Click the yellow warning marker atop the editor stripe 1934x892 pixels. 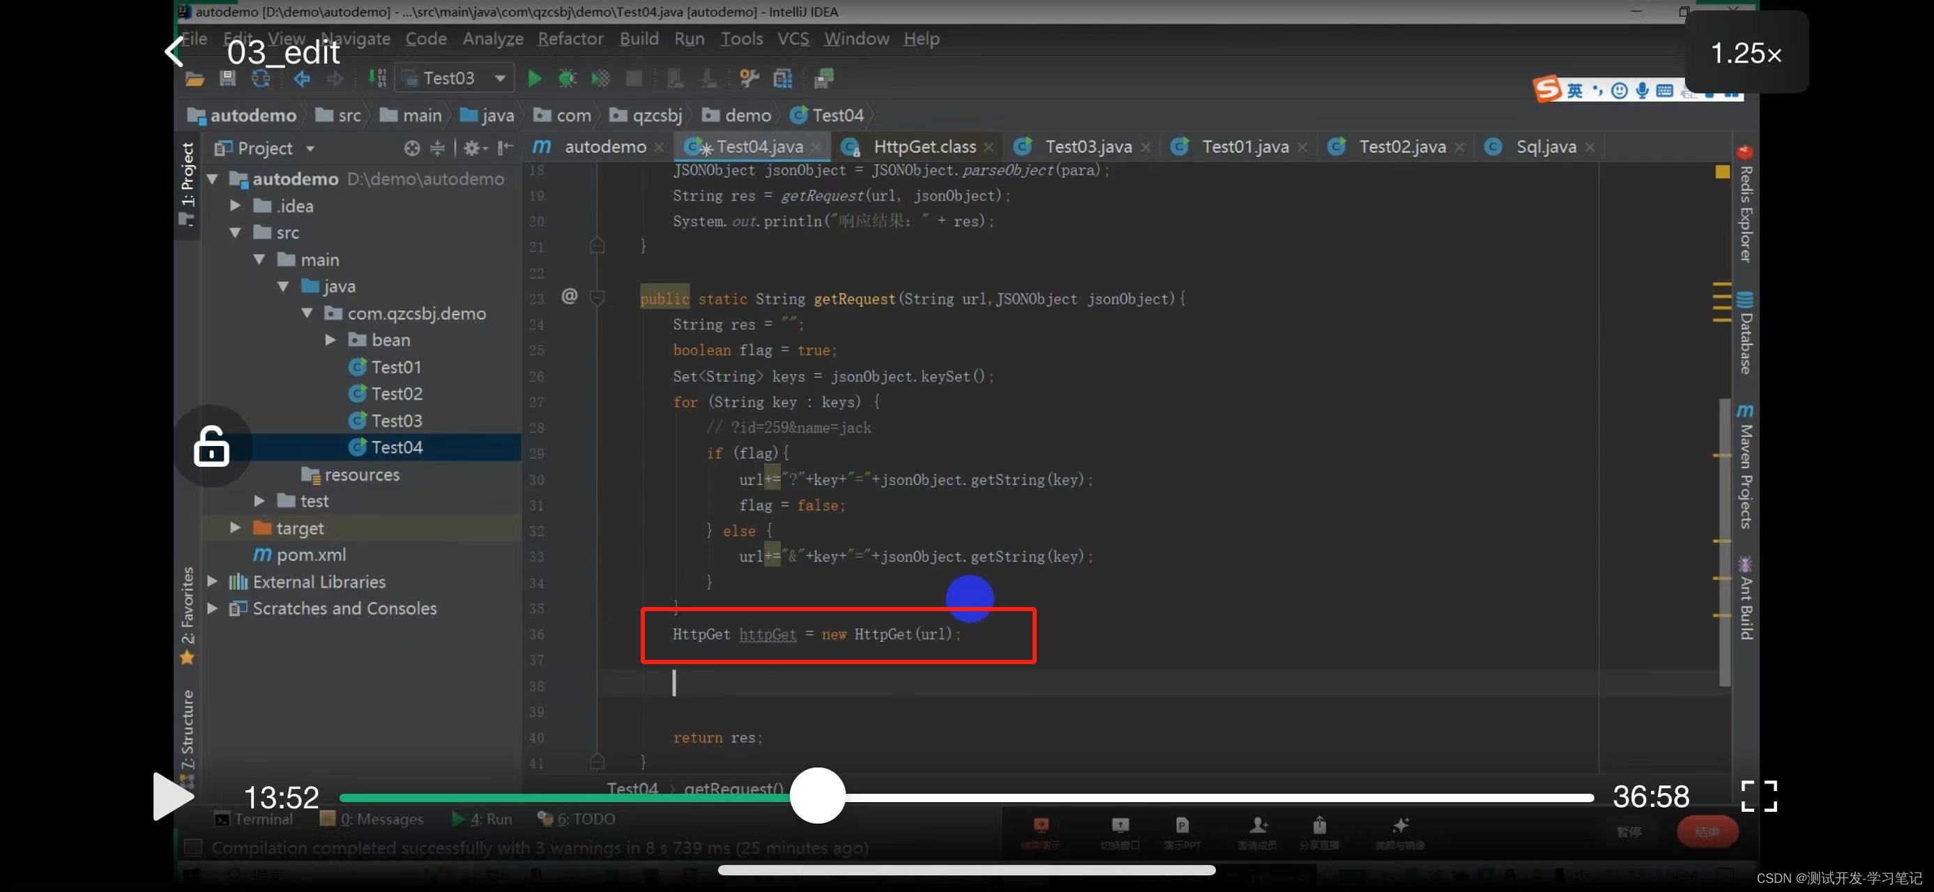click(1722, 172)
